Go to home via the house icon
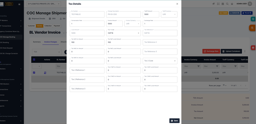This screenshot has height=124, width=256. pos(232,4)
